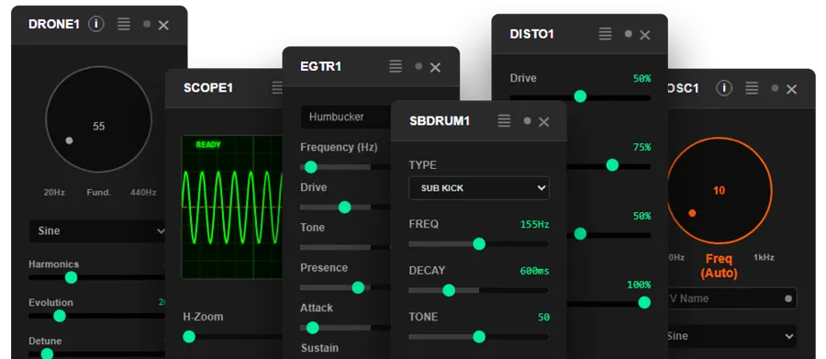
Task: Click the OSC1 orange frequency knob showing 10
Action: pyautogui.click(x=719, y=190)
